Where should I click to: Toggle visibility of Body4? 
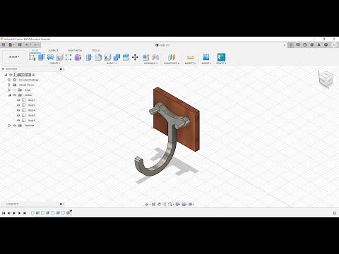(x=18, y=110)
